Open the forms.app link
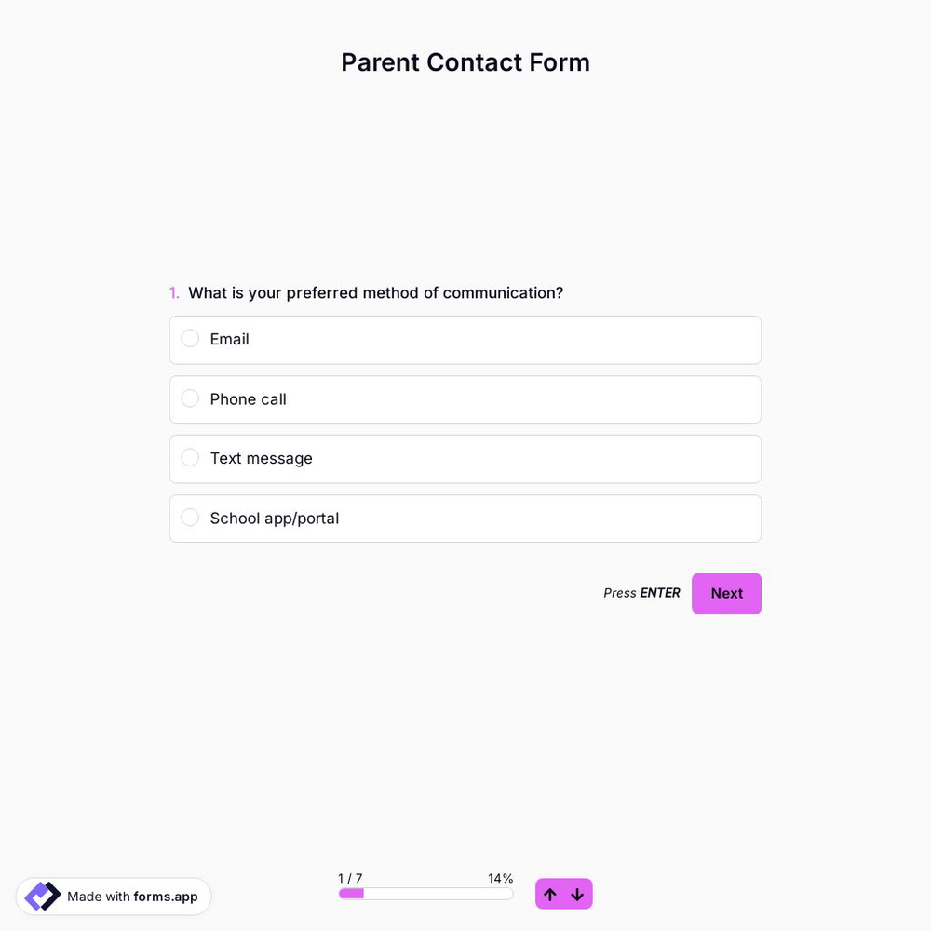931x931 pixels. tap(165, 897)
